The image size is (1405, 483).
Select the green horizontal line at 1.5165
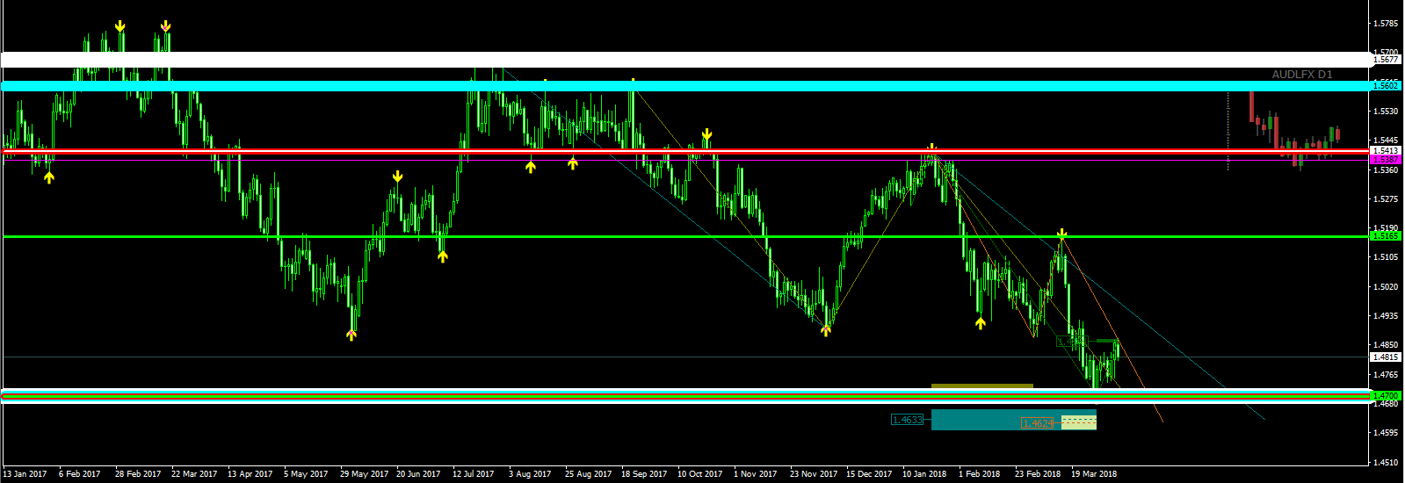[685, 236]
